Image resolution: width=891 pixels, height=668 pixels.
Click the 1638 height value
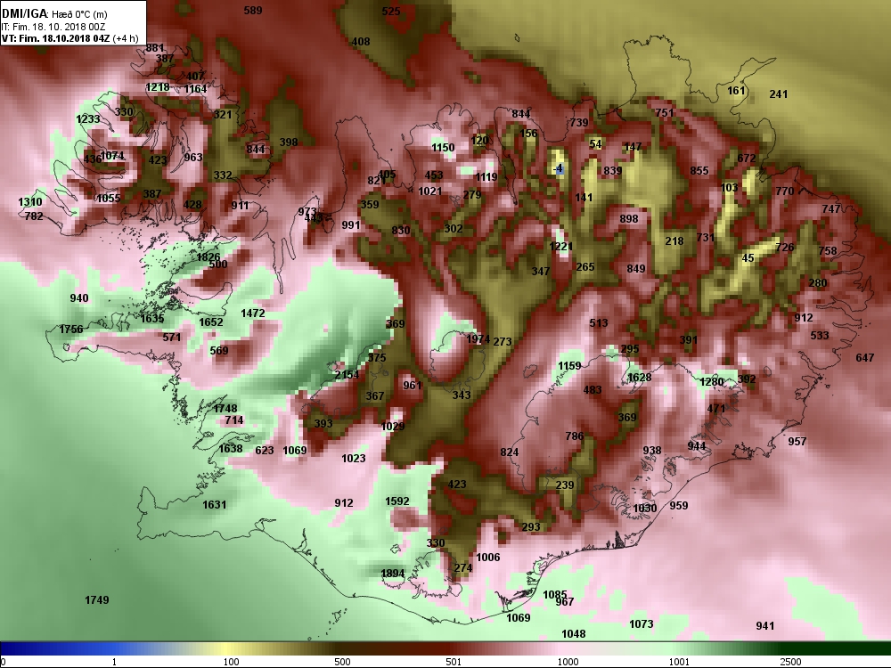point(231,448)
